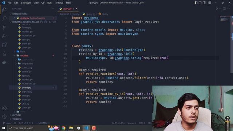The height and width of the screenshot is (131, 233).
Task: Click New Folder icon in explorer header
Action: (46, 22)
